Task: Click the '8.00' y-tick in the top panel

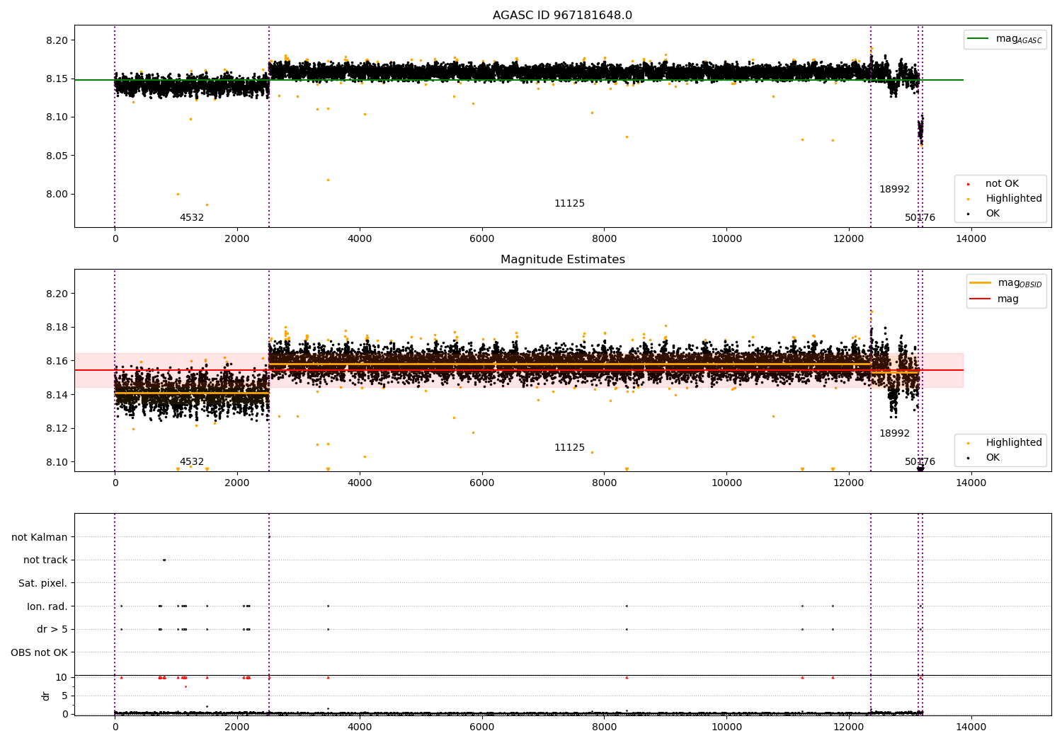Action: pyautogui.click(x=56, y=195)
